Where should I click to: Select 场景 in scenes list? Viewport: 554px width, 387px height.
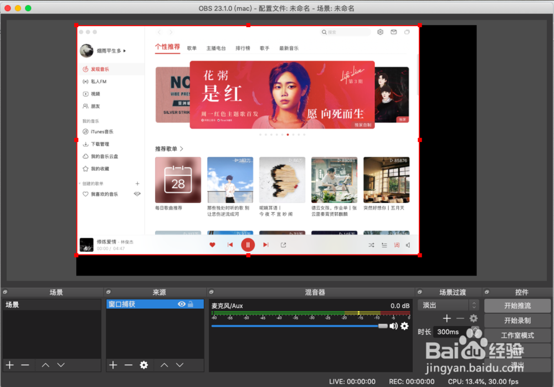tap(52, 304)
